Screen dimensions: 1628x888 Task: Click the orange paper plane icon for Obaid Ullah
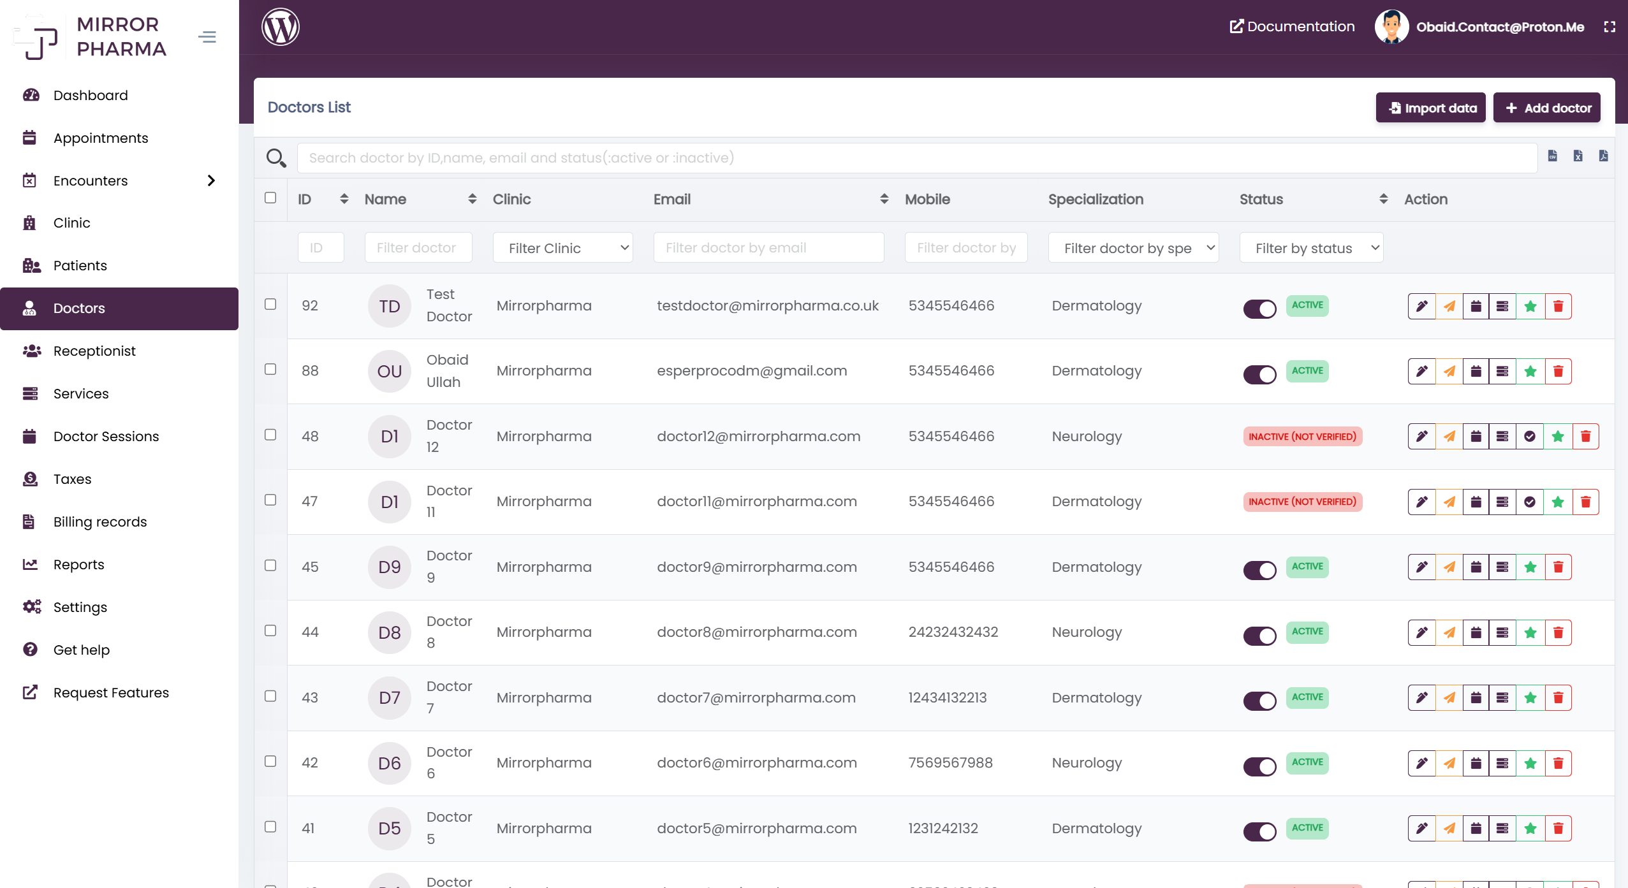point(1449,372)
